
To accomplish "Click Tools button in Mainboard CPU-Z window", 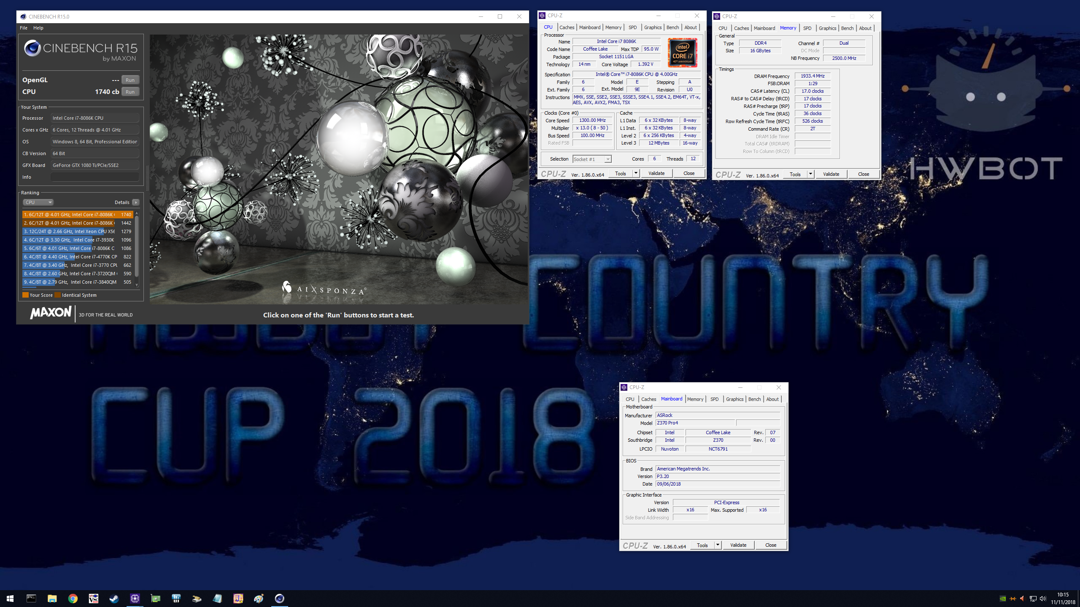I will coord(702,545).
